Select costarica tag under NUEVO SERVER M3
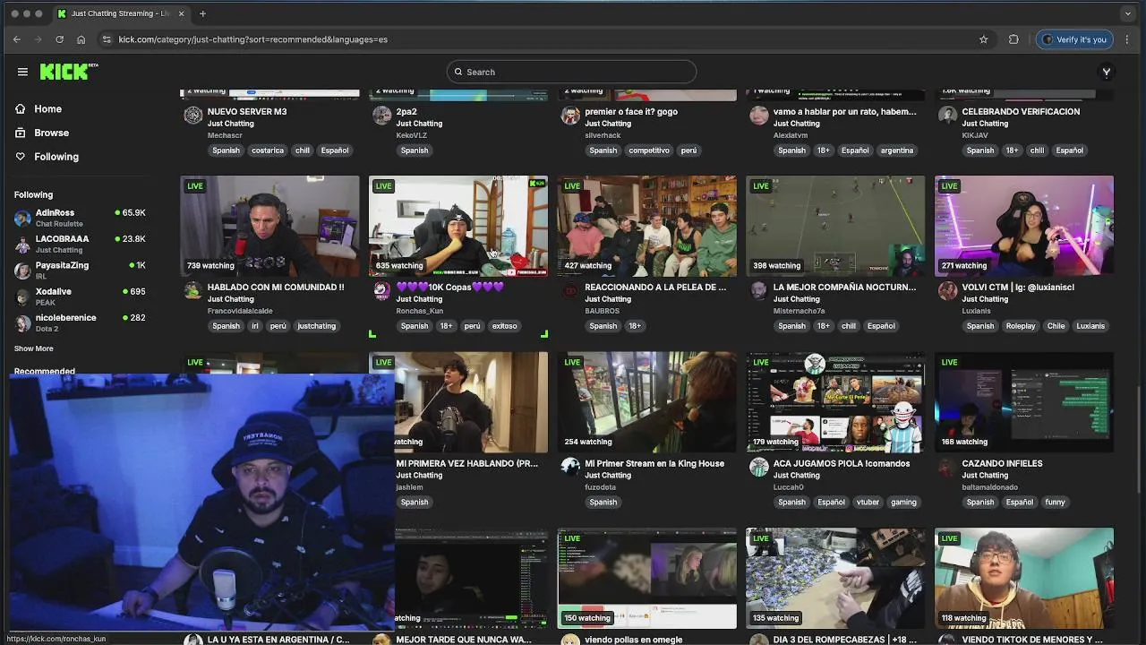This screenshot has width=1146, height=645. [x=267, y=150]
